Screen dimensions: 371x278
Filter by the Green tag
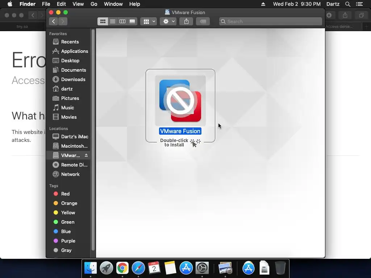tap(68, 222)
